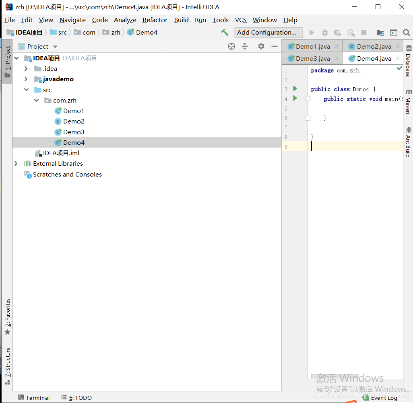Select Demo1 in the project tree
413x403 pixels.
click(x=74, y=111)
